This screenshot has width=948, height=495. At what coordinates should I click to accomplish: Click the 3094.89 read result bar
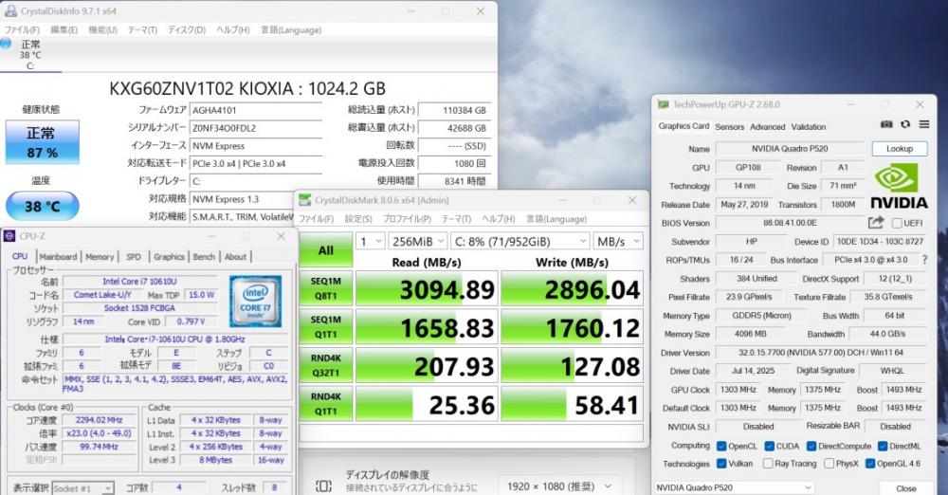point(427,288)
